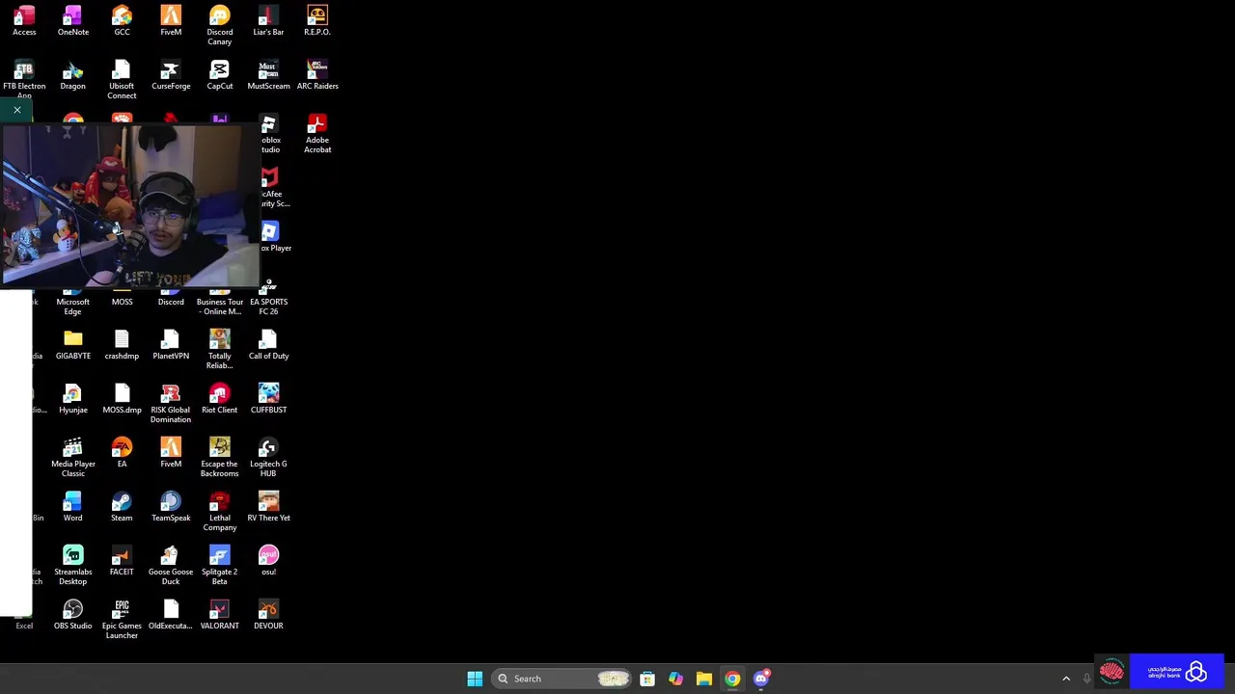This screenshot has height=694, width=1235.
Task: Open Adobe Acrobat desktop icon
Action: 317,133
